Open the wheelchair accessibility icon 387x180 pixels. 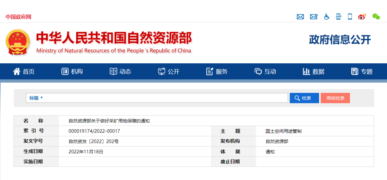pos(326,17)
